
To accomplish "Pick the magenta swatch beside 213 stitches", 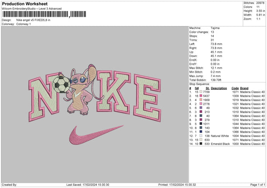I will [x=201, y=112].
